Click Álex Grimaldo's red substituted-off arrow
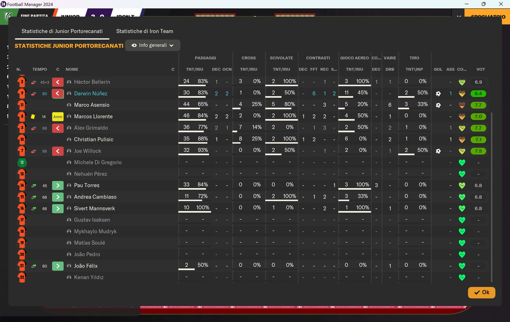 pyautogui.click(x=58, y=128)
